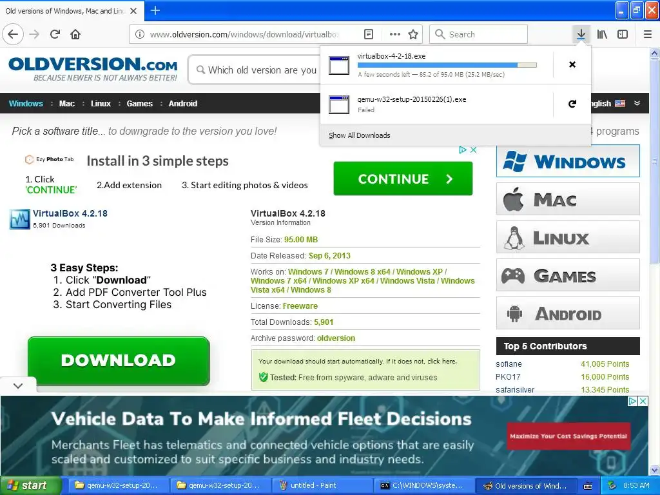Switch to C:\WINDOWS\system command prompt taskbar item
This screenshot has width=660, height=495.
click(425, 485)
